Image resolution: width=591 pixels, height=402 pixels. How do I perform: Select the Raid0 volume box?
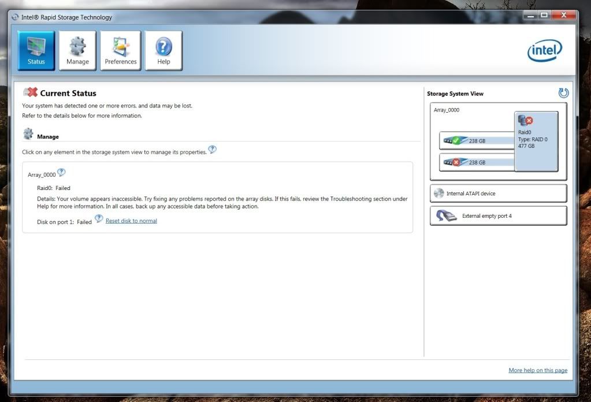tap(536, 142)
